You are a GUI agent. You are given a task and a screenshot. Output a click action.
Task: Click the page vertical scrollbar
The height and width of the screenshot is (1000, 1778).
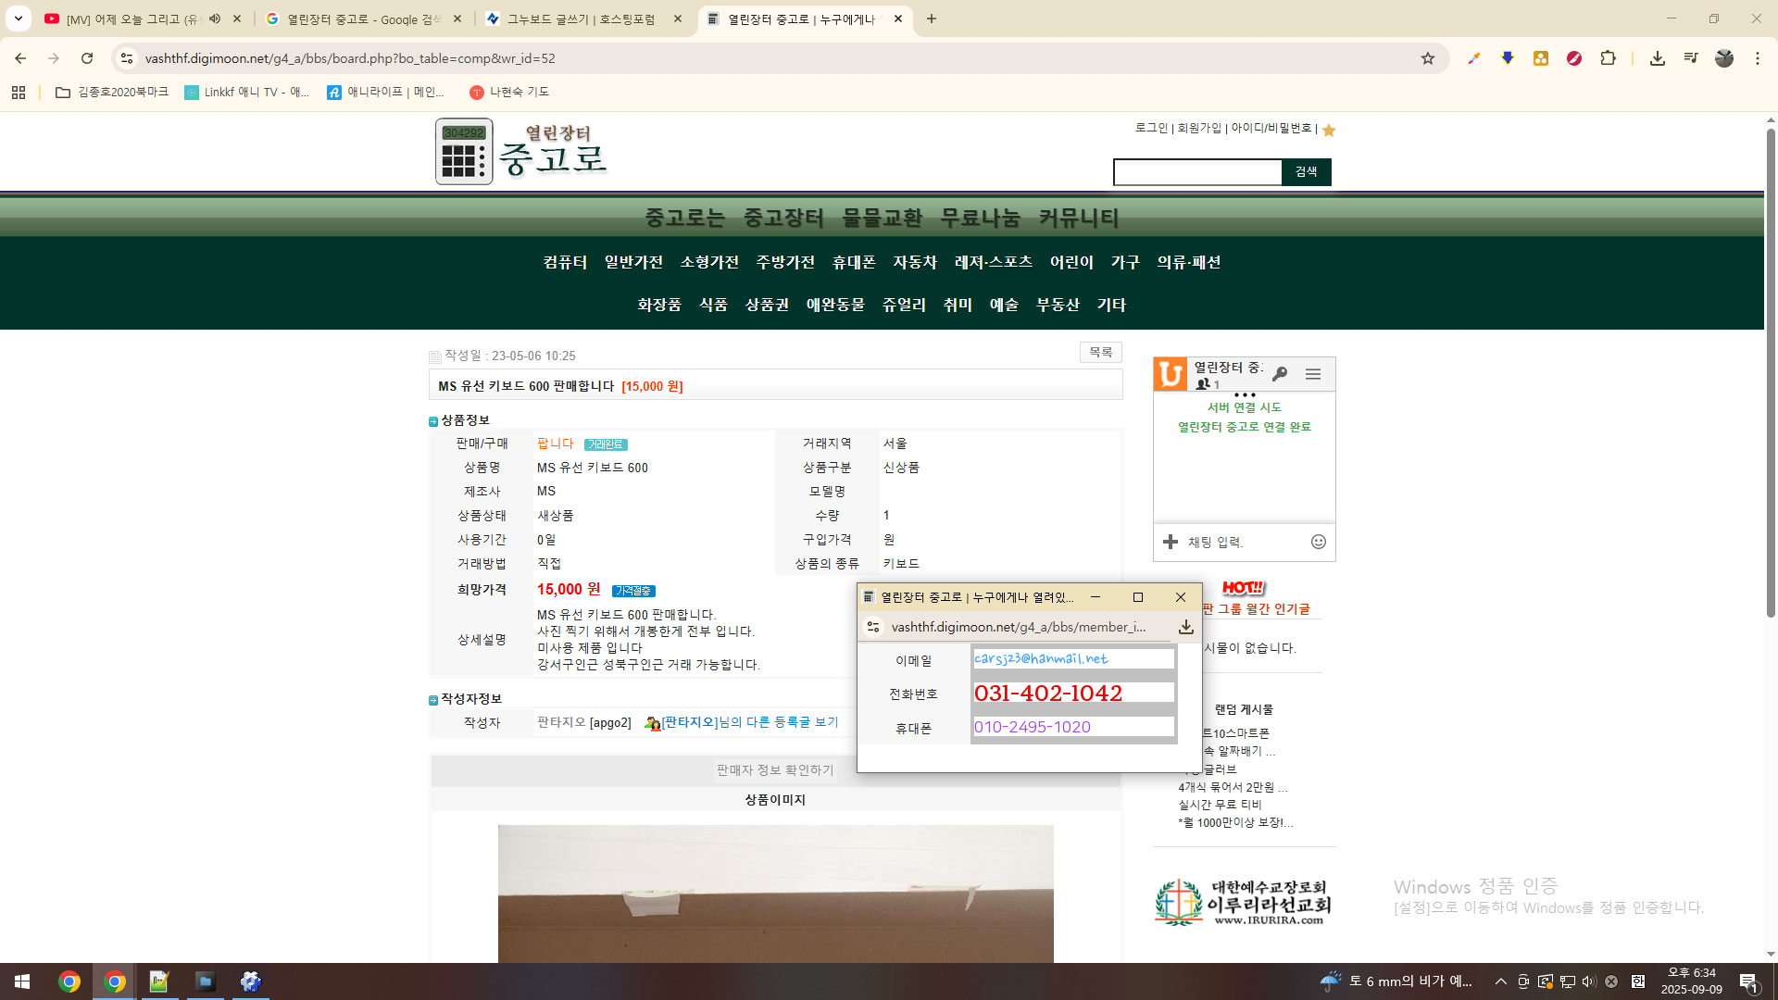pyautogui.click(x=1770, y=370)
